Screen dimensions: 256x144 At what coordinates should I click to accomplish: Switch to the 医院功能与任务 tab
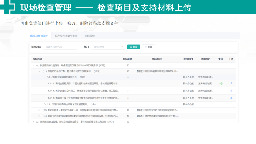click(x=39, y=36)
